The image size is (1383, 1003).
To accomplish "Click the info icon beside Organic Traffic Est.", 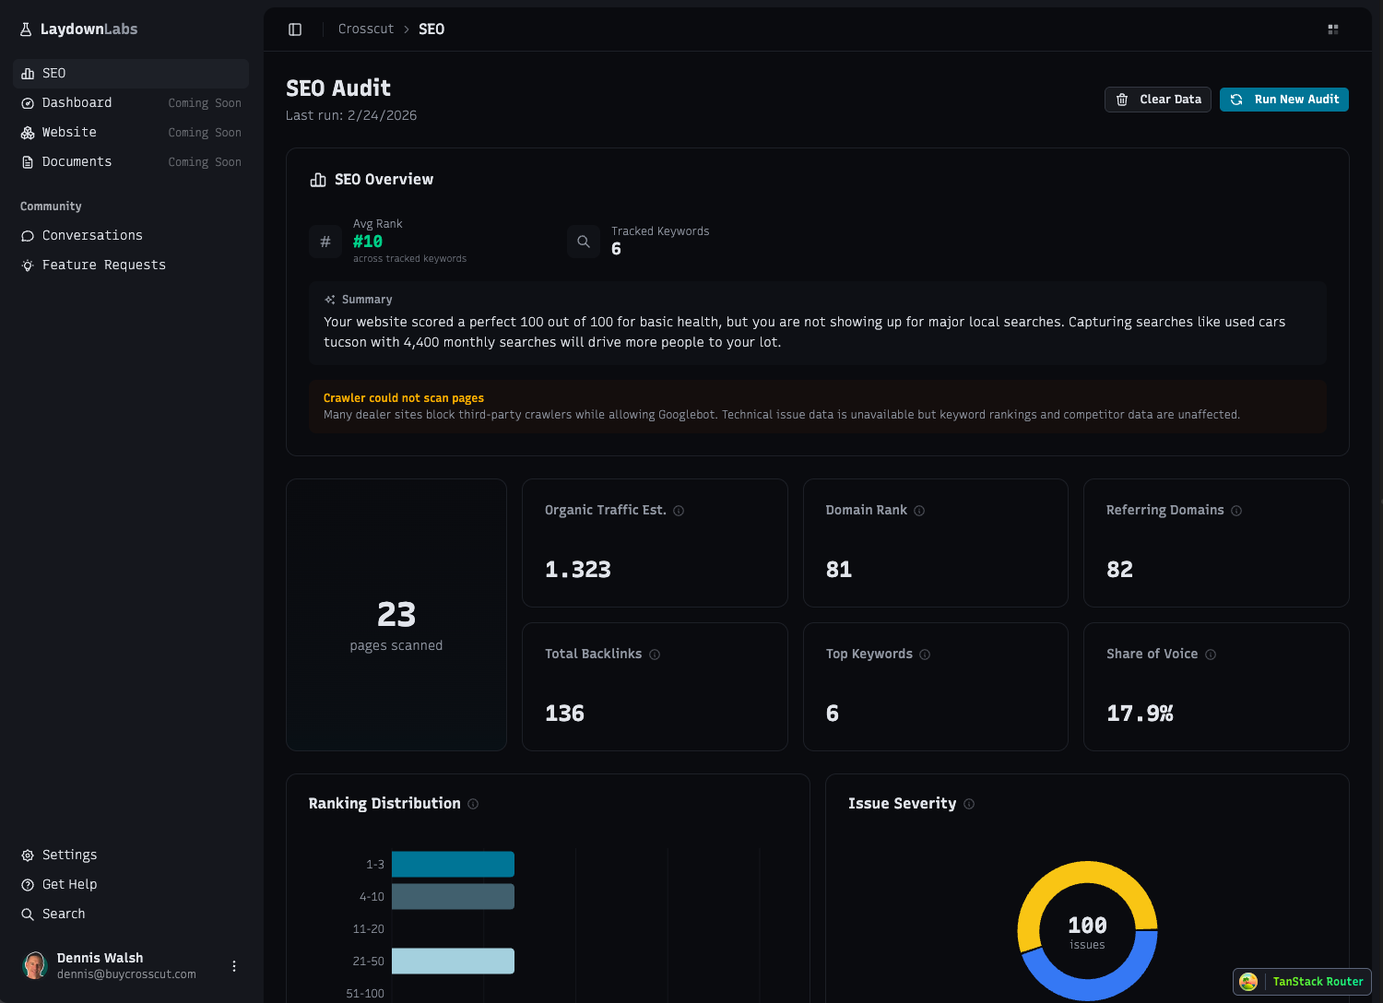I will point(680,511).
